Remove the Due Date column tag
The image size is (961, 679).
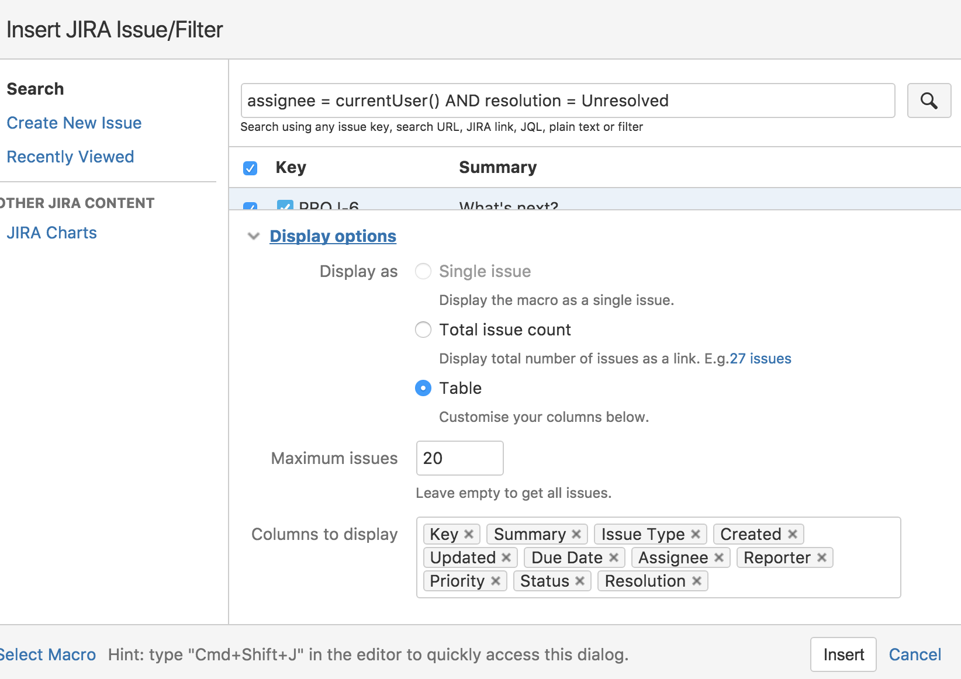[x=614, y=557]
